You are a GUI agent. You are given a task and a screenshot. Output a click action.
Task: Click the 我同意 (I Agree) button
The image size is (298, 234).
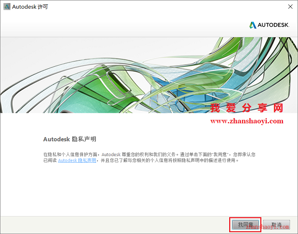tap(245, 225)
